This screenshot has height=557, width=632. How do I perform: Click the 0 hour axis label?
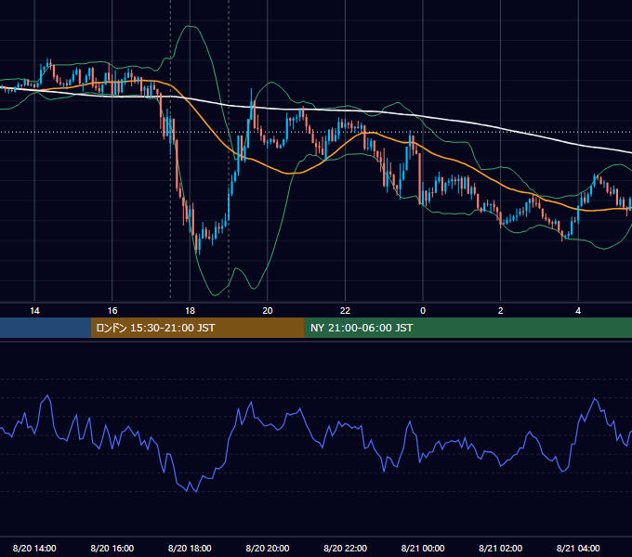click(x=423, y=311)
